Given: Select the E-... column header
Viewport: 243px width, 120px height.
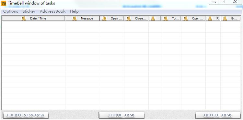Looking at the screenshot, I should pos(231,18).
